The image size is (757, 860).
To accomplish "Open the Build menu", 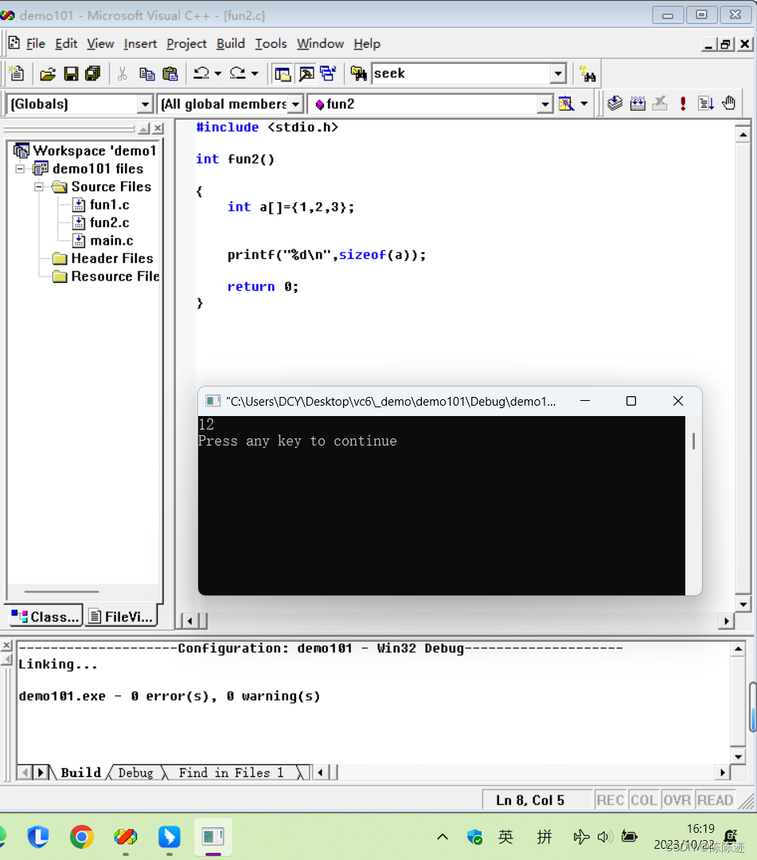I will point(231,44).
